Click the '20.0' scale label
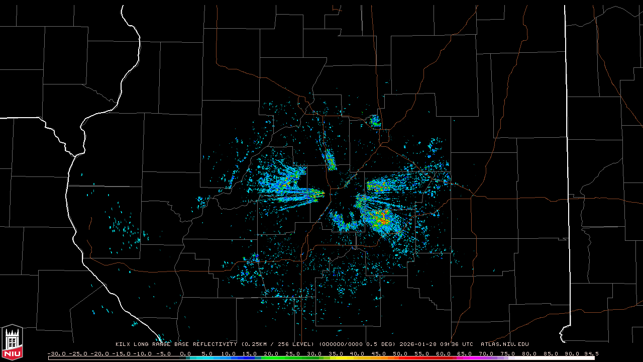 click(272, 353)
